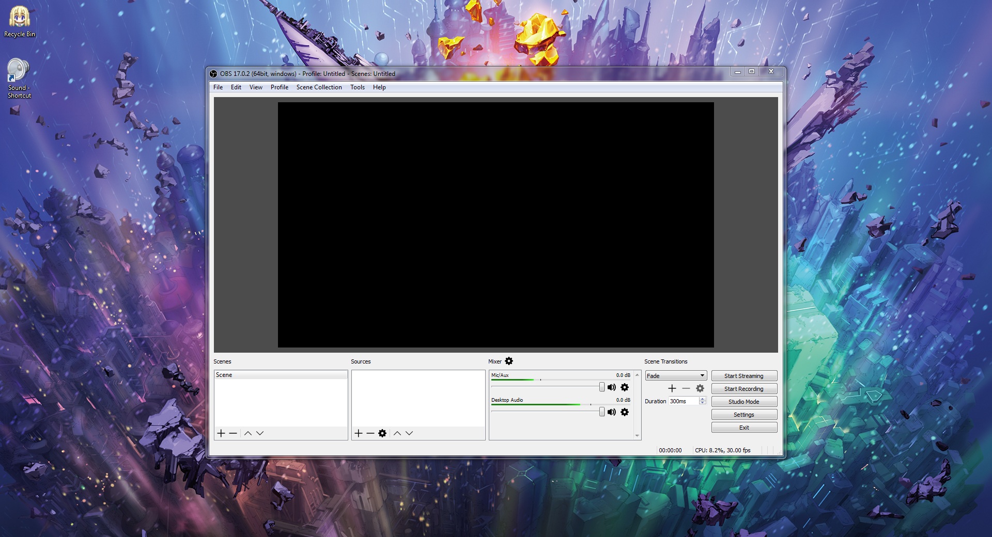992x537 pixels.
Task: Move source down arrow
Action: (x=409, y=433)
